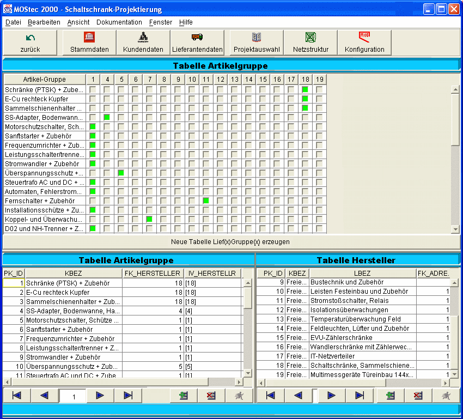Uncheck green column 18 box for E-Cu rechteck Kupfer
The image size is (463, 419).
click(305, 99)
